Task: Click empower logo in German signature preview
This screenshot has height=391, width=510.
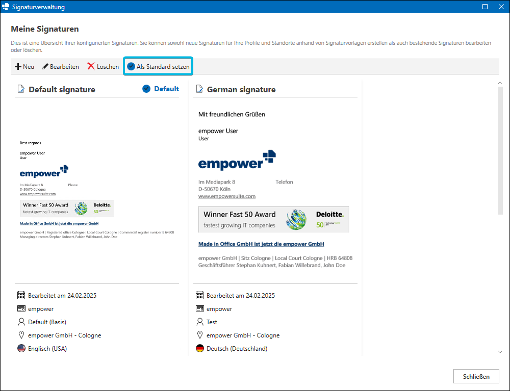Action: (x=237, y=160)
